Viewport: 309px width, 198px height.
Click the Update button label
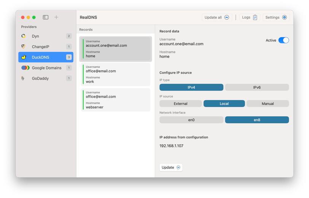click(168, 168)
